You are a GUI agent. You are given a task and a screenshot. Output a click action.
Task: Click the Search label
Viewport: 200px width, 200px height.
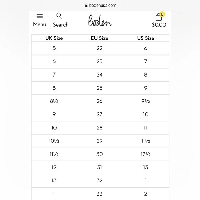(61, 24)
